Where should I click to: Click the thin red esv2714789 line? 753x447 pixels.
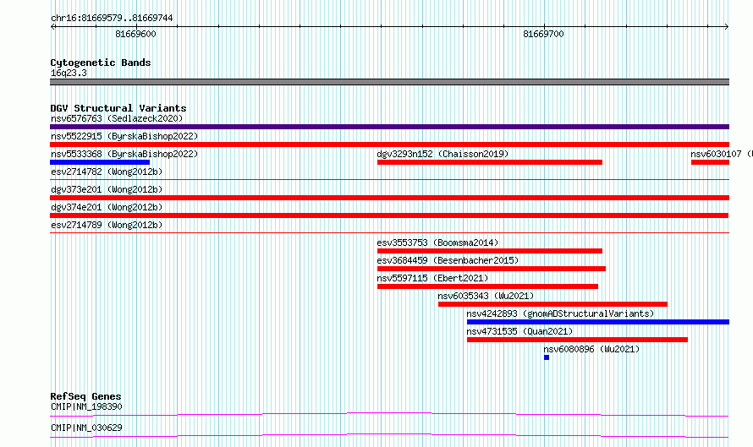point(389,233)
